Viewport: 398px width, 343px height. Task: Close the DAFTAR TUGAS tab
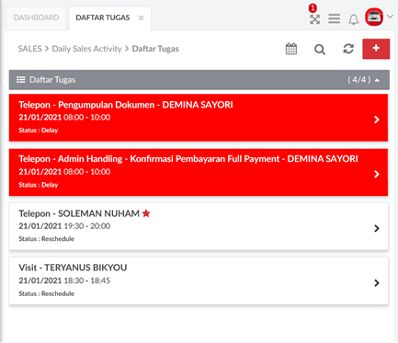tap(141, 17)
